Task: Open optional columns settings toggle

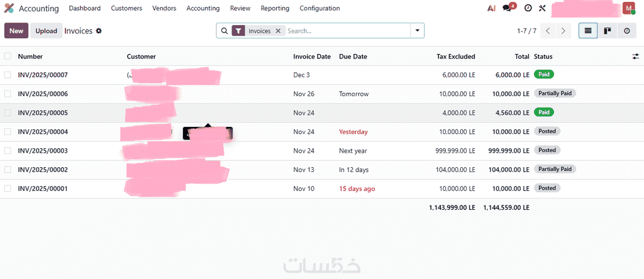Action: click(x=635, y=57)
